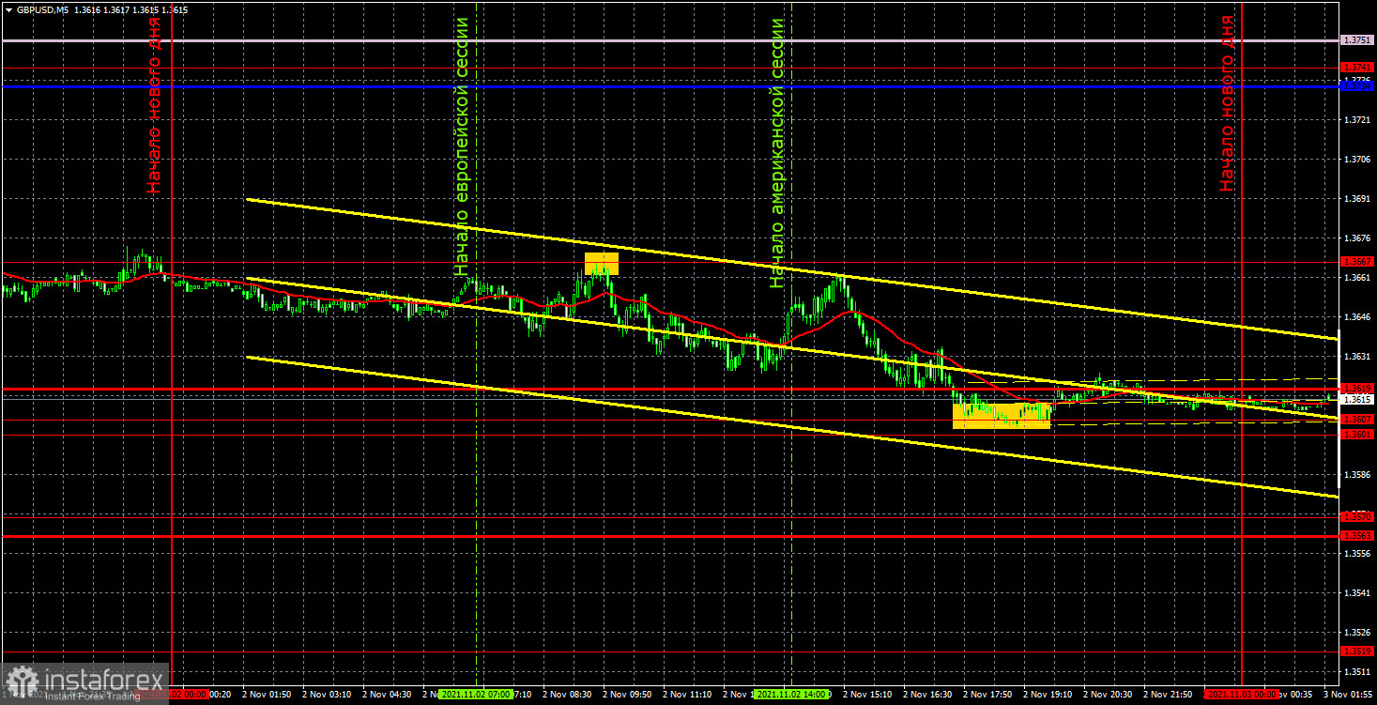
Task: Click the '2 Nov 16:30' time label
Action: (927, 695)
